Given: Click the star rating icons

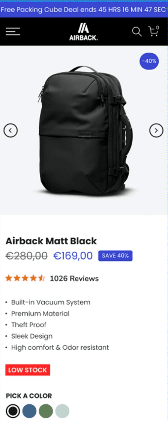Looking at the screenshot, I should tap(25, 278).
